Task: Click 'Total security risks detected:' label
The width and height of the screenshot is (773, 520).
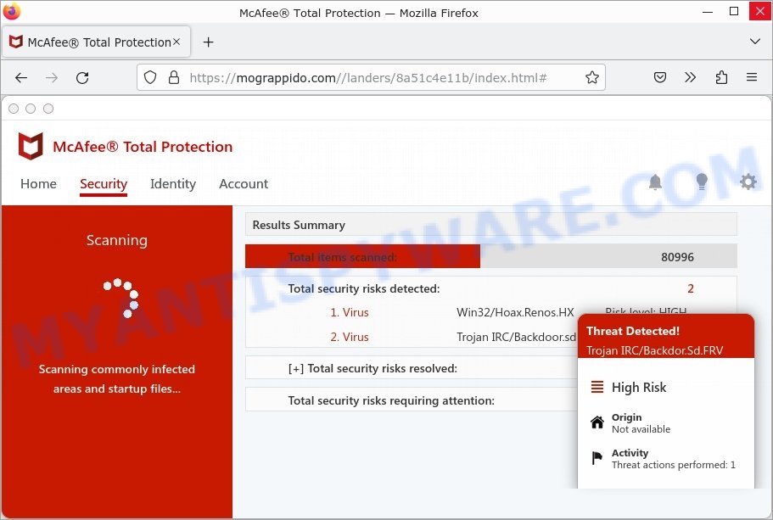Action: (364, 288)
